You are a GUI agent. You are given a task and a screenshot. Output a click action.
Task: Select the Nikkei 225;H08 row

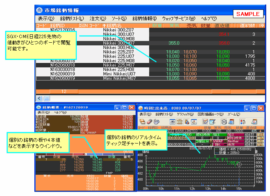click(x=150, y=69)
